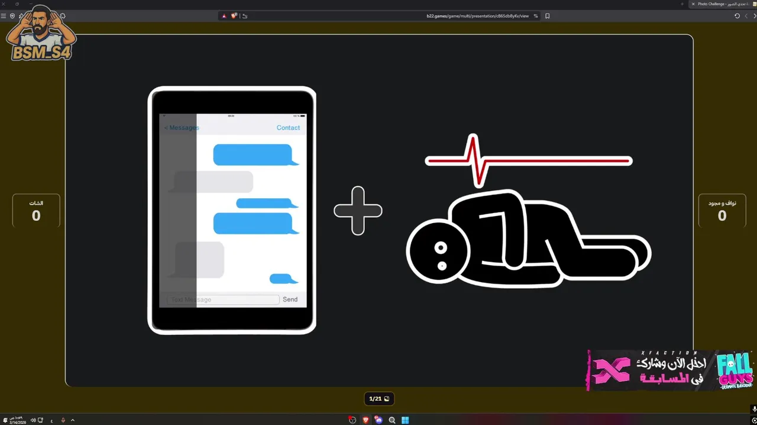757x425 pixels.
Task: Open Discord from the taskbar
Action: pos(378,420)
